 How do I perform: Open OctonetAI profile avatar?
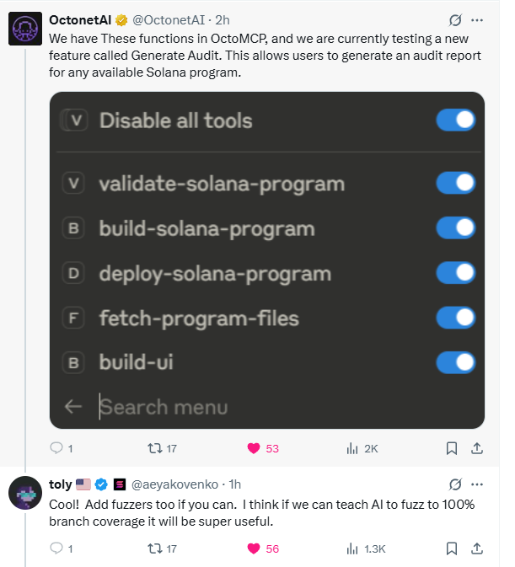click(25, 29)
